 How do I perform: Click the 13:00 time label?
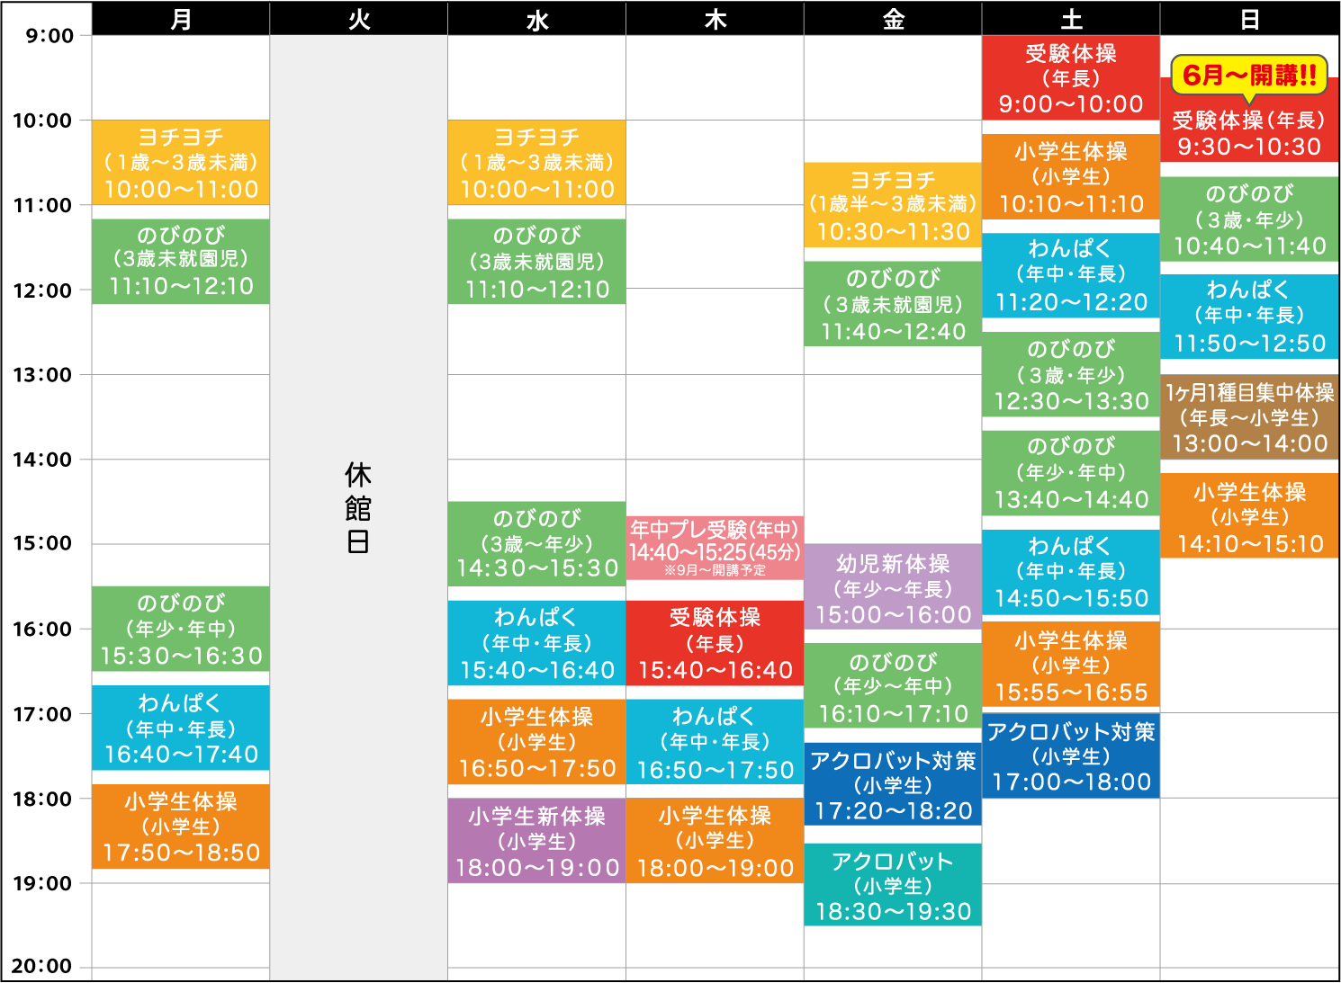point(43,375)
